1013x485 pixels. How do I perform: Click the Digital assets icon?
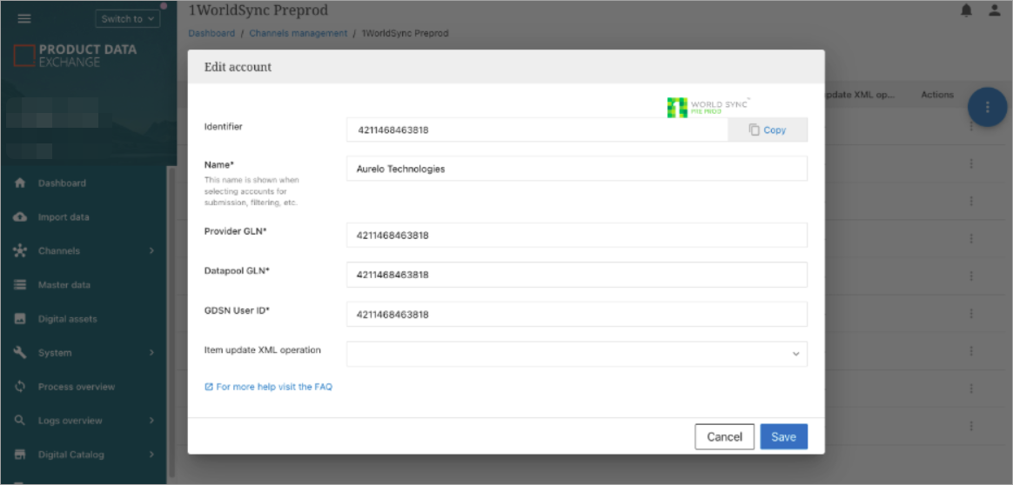point(20,319)
